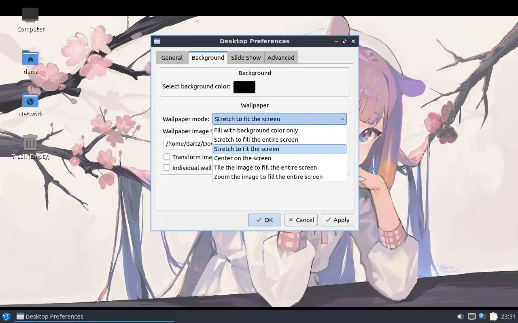Switch to the Advanced tab

pyautogui.click(x=281, y=58)
